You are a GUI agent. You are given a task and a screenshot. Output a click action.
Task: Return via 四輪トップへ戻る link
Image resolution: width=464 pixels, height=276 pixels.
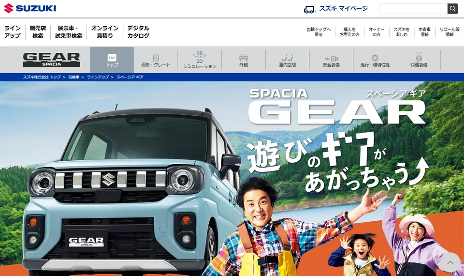(x=319, y=32)
